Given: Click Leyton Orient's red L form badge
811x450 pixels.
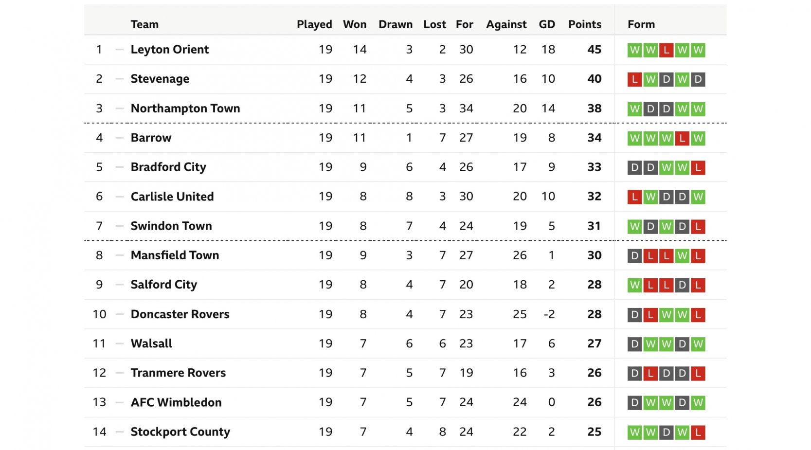Looking at the screenshot, I should click(666, 50).
